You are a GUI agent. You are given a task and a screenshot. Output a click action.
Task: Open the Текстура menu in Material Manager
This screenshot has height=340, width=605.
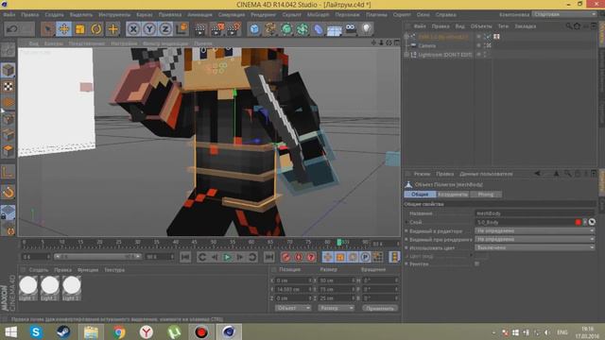(x=114, y=270)
